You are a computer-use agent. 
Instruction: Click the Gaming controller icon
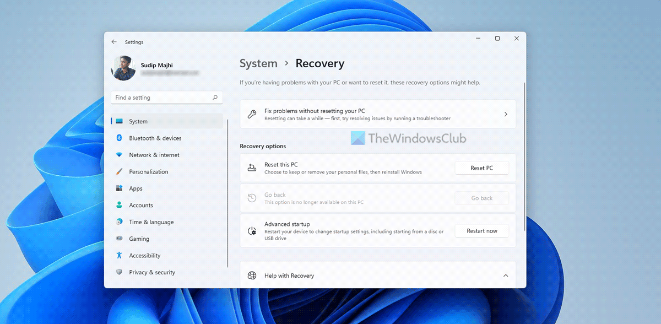click(x=119, y=239)
